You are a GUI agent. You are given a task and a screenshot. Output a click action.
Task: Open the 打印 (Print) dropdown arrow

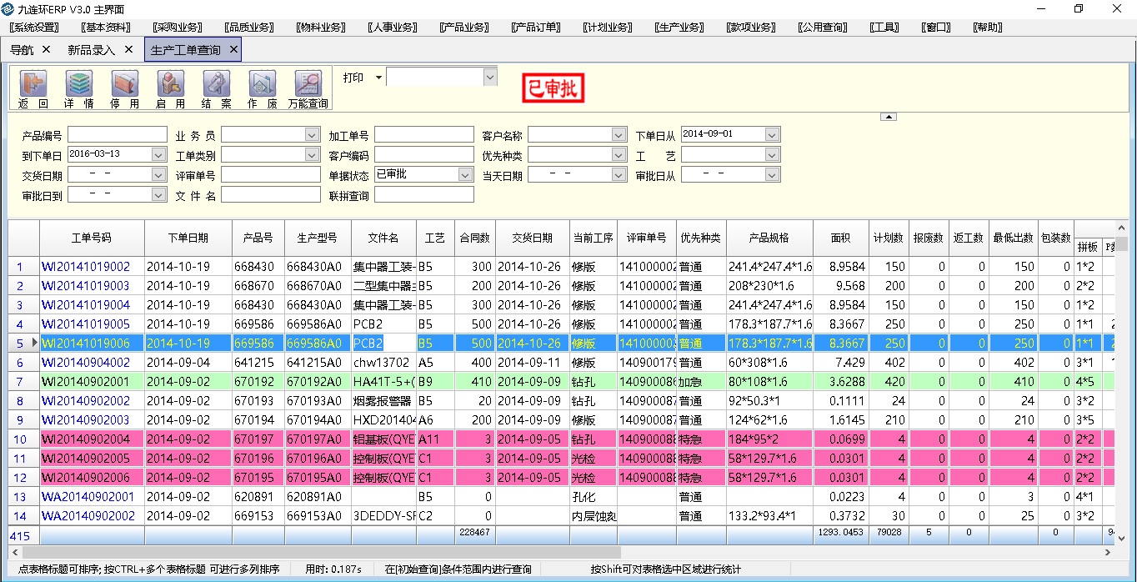(x=378, y=78)
